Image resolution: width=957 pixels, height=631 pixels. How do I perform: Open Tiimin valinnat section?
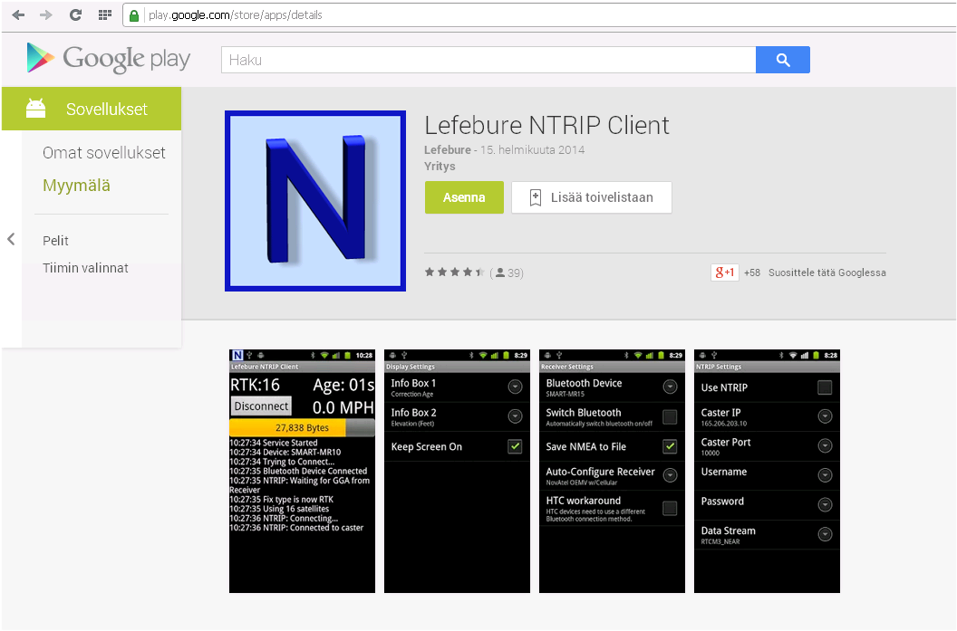(85, 268)
